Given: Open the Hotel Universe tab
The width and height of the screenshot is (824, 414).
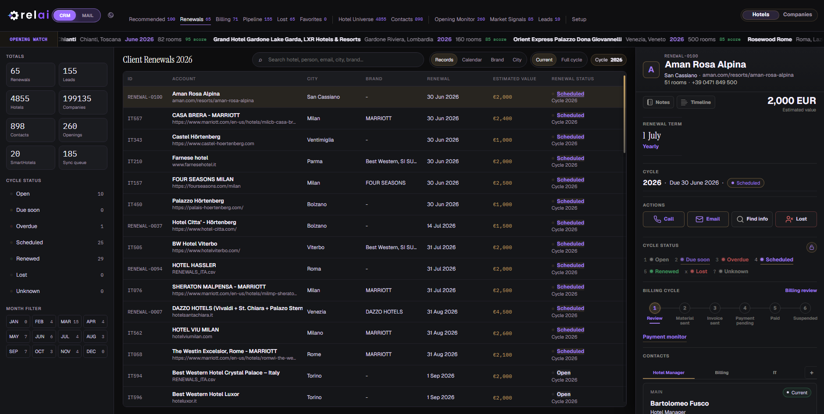Looking at the screenshot, I should pos(362,19).
